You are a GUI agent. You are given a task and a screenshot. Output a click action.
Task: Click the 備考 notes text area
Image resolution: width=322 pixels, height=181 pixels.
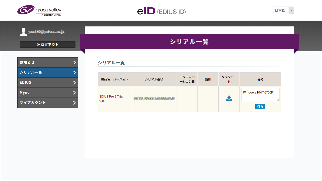click(x=260, y=95)
